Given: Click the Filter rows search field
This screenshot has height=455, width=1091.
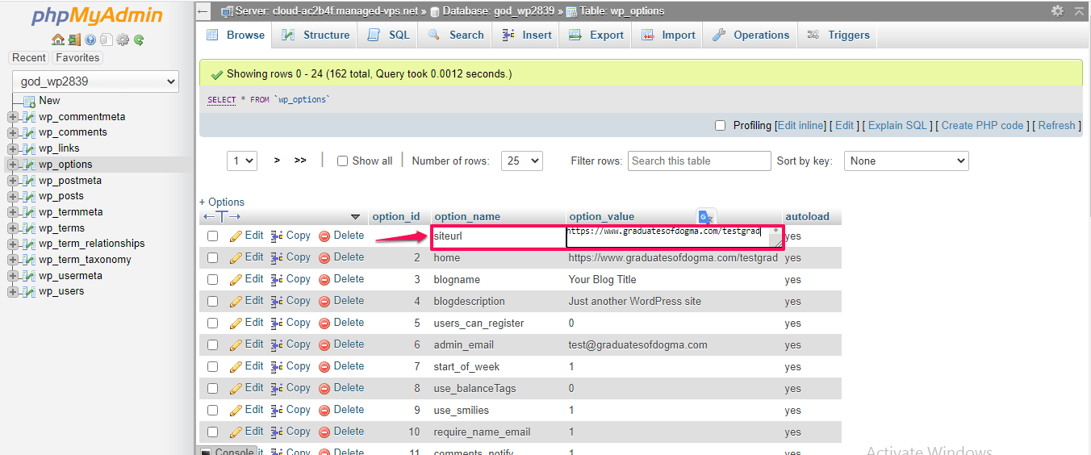Looking at the screenshot, I should click(700, 161).
